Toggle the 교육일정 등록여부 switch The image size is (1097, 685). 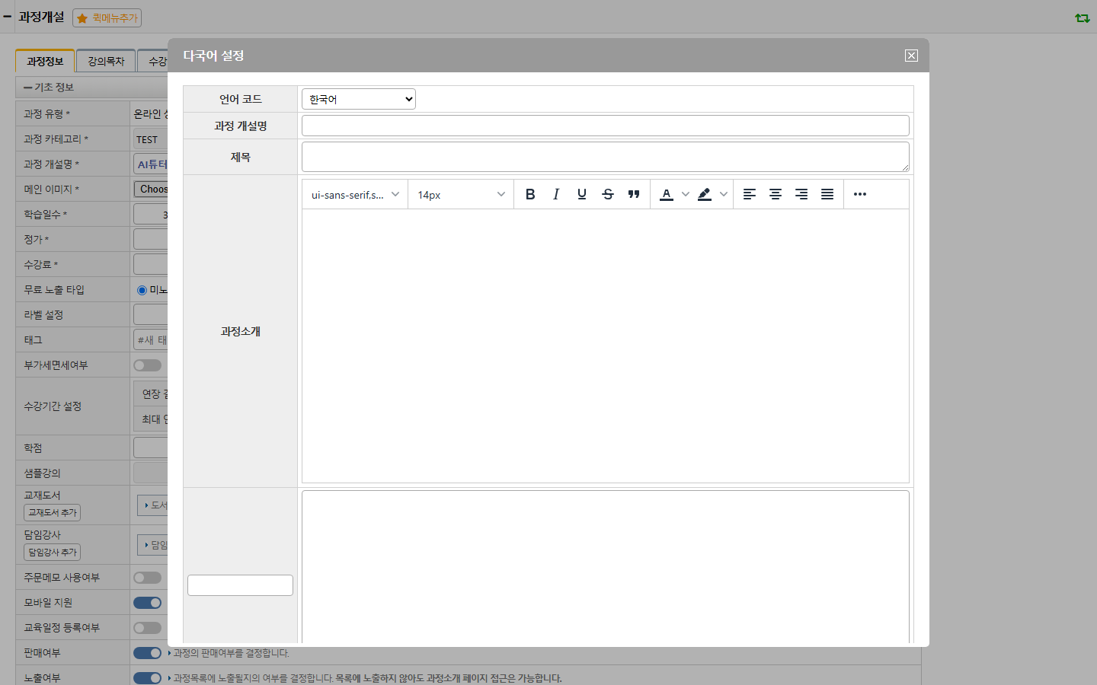tap(148, 628)
